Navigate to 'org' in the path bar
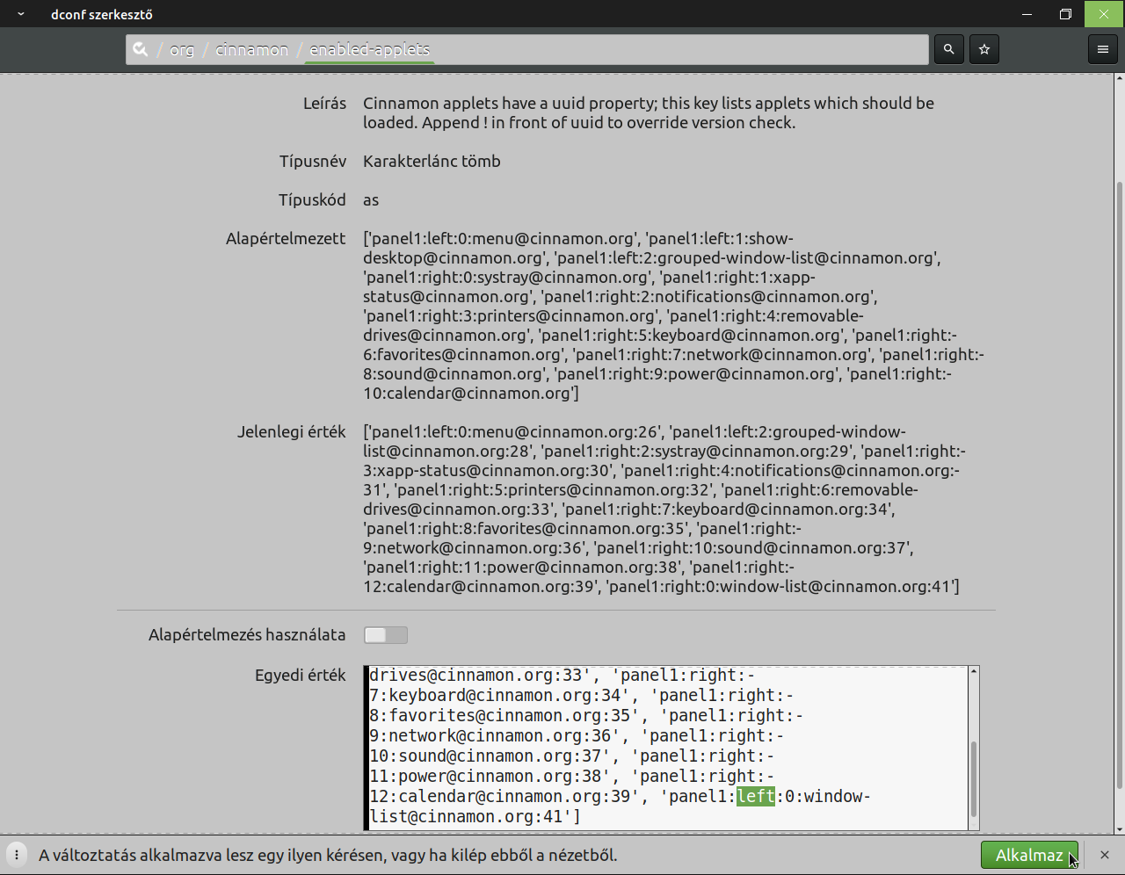 pyautogui.click(x=182, y=50)
